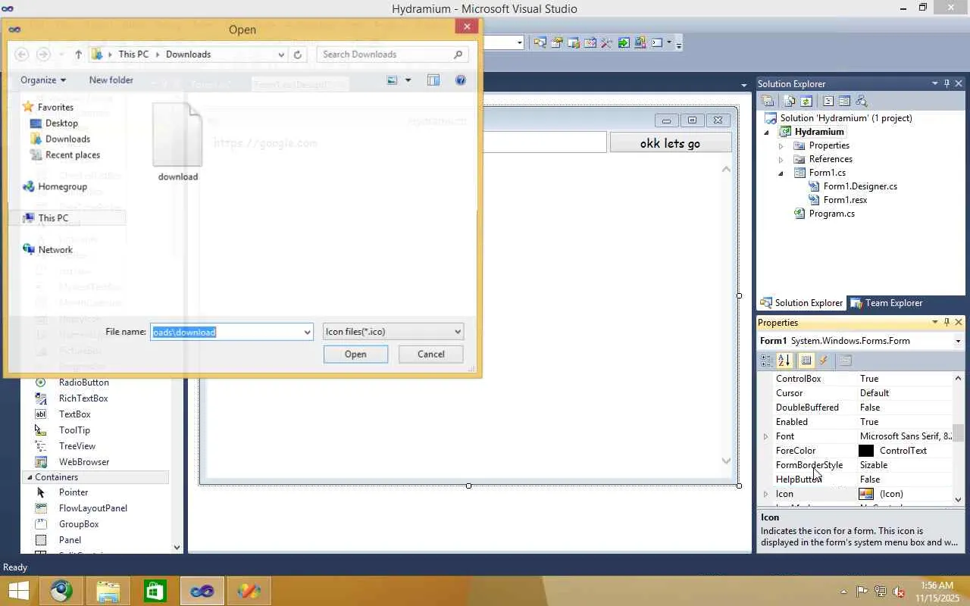Expand the References node
970x606 pixels.
click(x=781, y=160)
